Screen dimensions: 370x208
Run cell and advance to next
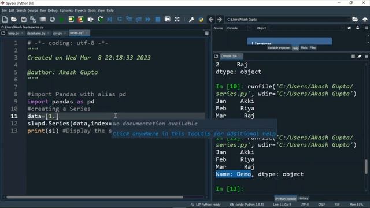click(x=81, y=19)
